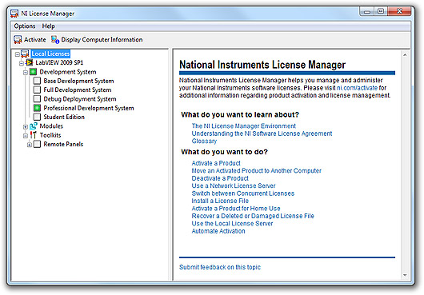The height and width of the screenshot is (295, 424).
Task: Click the green Development System status box
Action: click(33, 72)
